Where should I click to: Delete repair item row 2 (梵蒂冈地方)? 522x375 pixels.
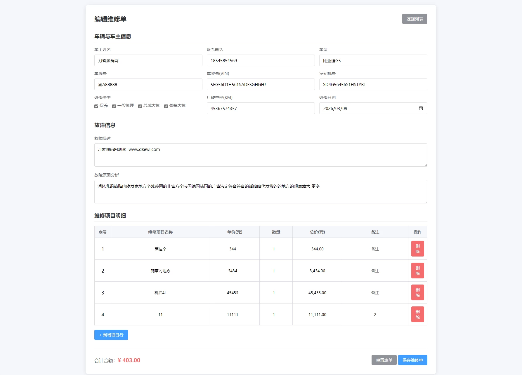(x=417, y=270)
